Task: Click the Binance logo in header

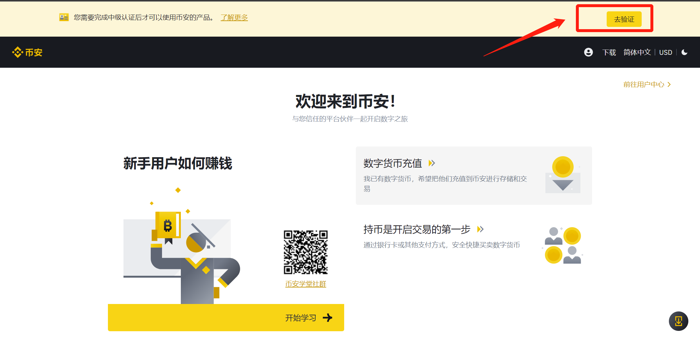Action: [x=27, y=52]
